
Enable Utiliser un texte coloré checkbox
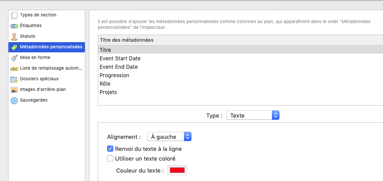[110, 158]
